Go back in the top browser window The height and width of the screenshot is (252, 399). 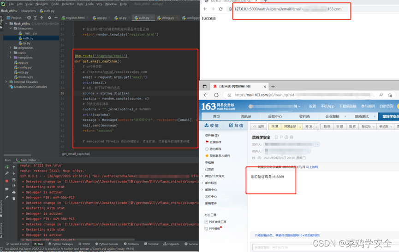(x=205, y=9)
